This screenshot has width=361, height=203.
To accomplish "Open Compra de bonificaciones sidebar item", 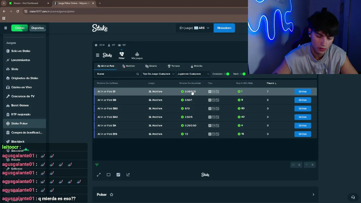I will coord(25,133).
